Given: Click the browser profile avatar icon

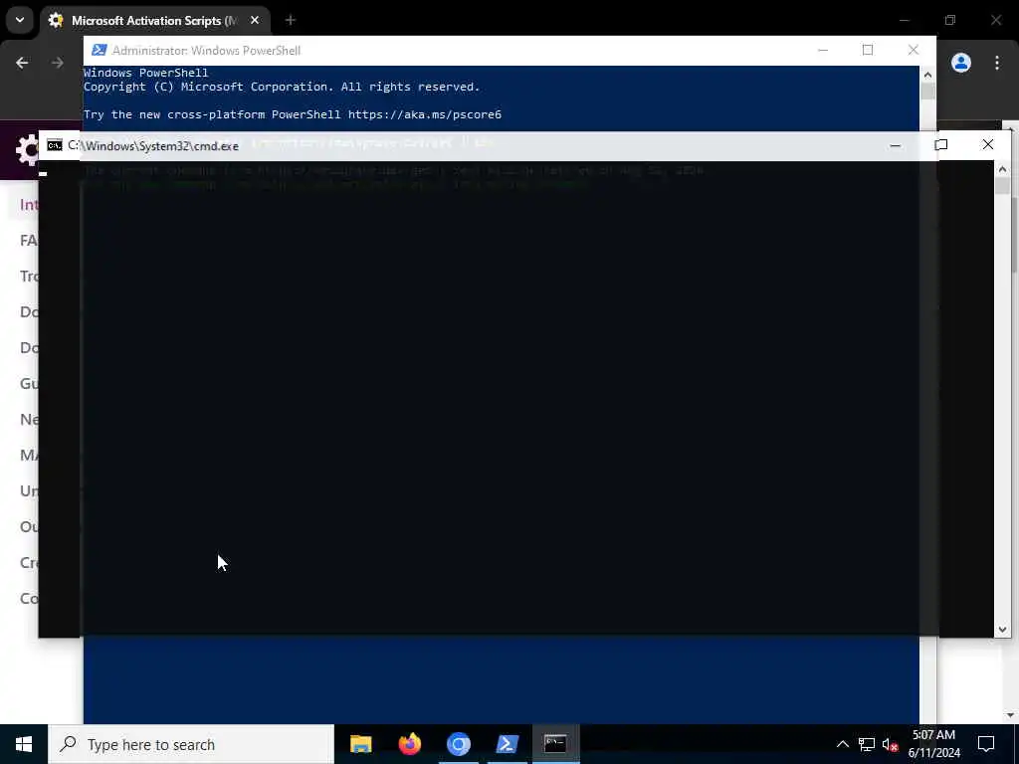Looking at the screenshot, I should point(961,63).
